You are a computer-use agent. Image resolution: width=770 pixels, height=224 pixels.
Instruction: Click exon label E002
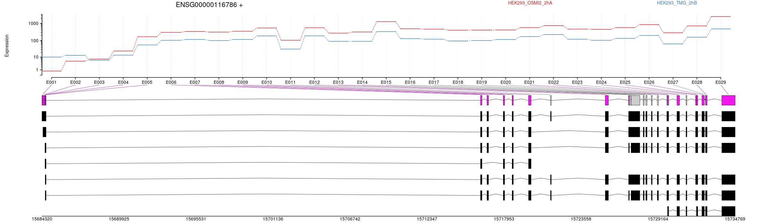pos(75,82)
